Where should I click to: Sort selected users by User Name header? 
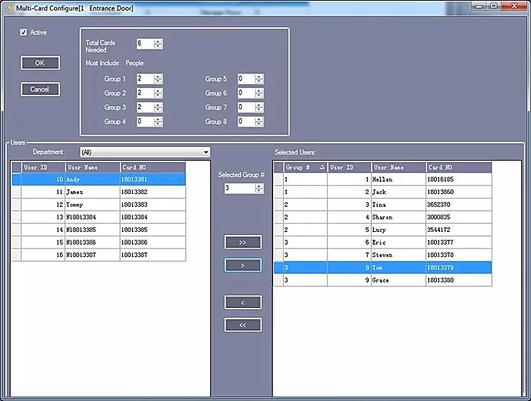click(398, 168)
